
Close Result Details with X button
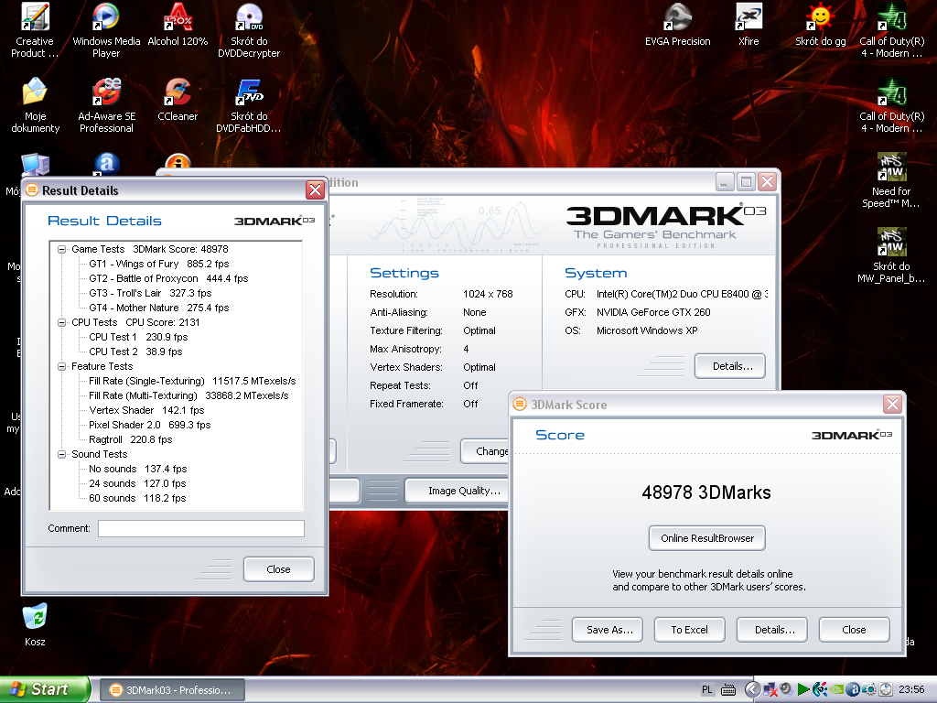click(x=315, y=190)
